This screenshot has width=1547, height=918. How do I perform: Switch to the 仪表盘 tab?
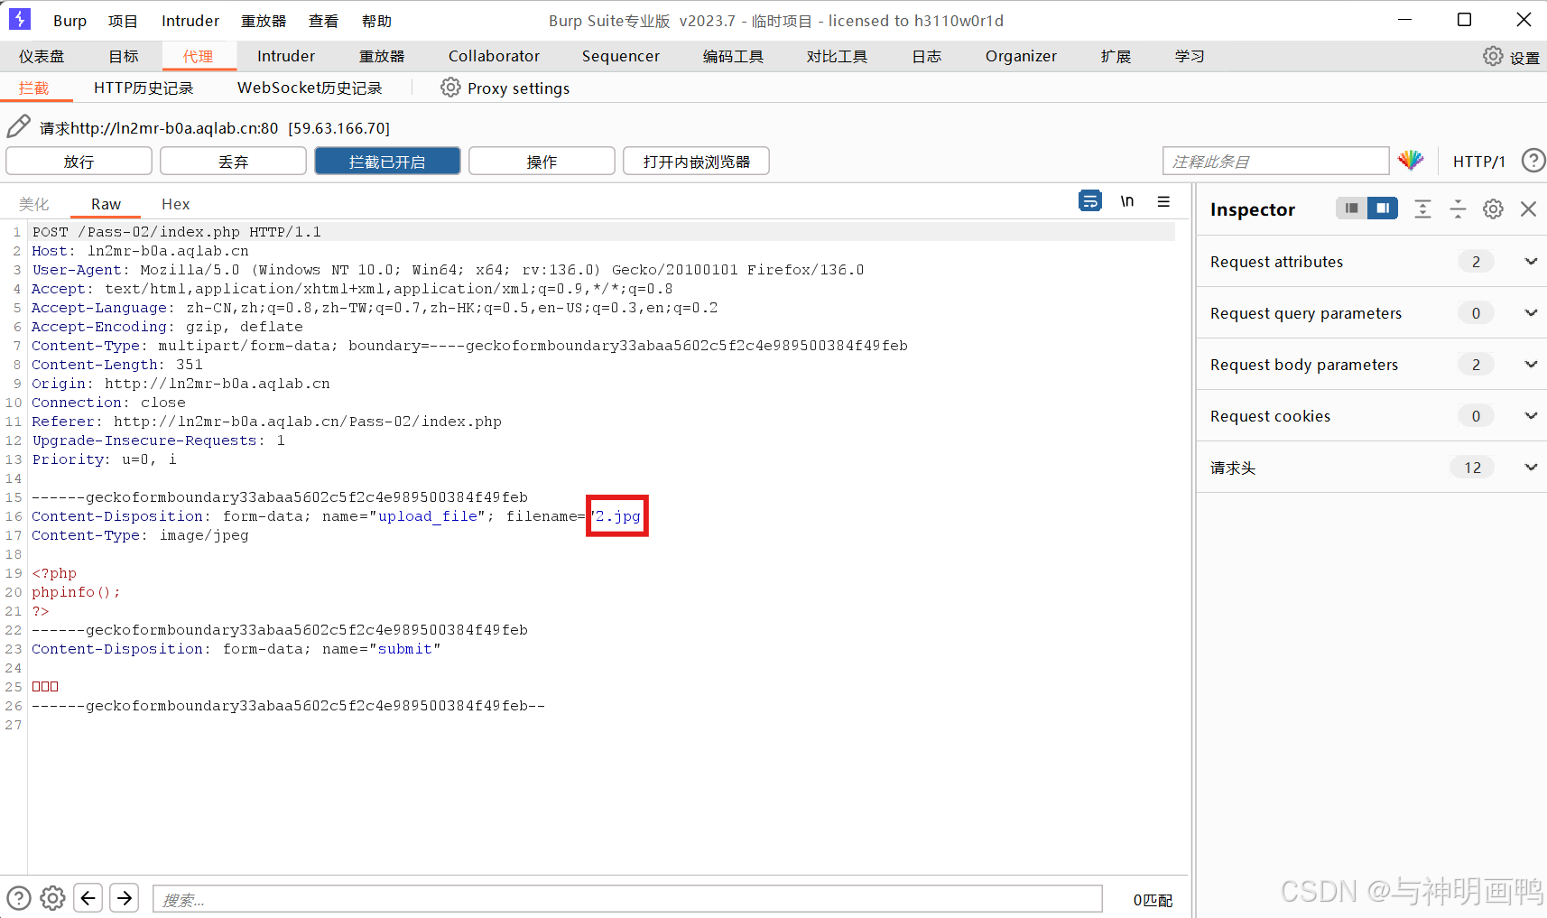42,56
